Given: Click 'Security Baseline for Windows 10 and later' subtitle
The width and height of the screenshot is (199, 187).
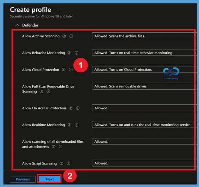Looking at the screenshot, I should (x=41, y=16).
